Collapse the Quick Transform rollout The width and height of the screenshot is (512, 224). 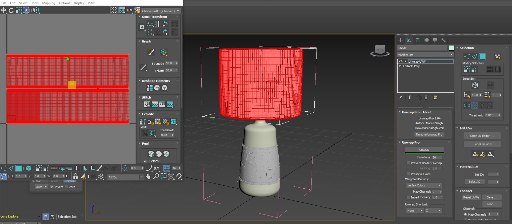(x=139, y=17)
